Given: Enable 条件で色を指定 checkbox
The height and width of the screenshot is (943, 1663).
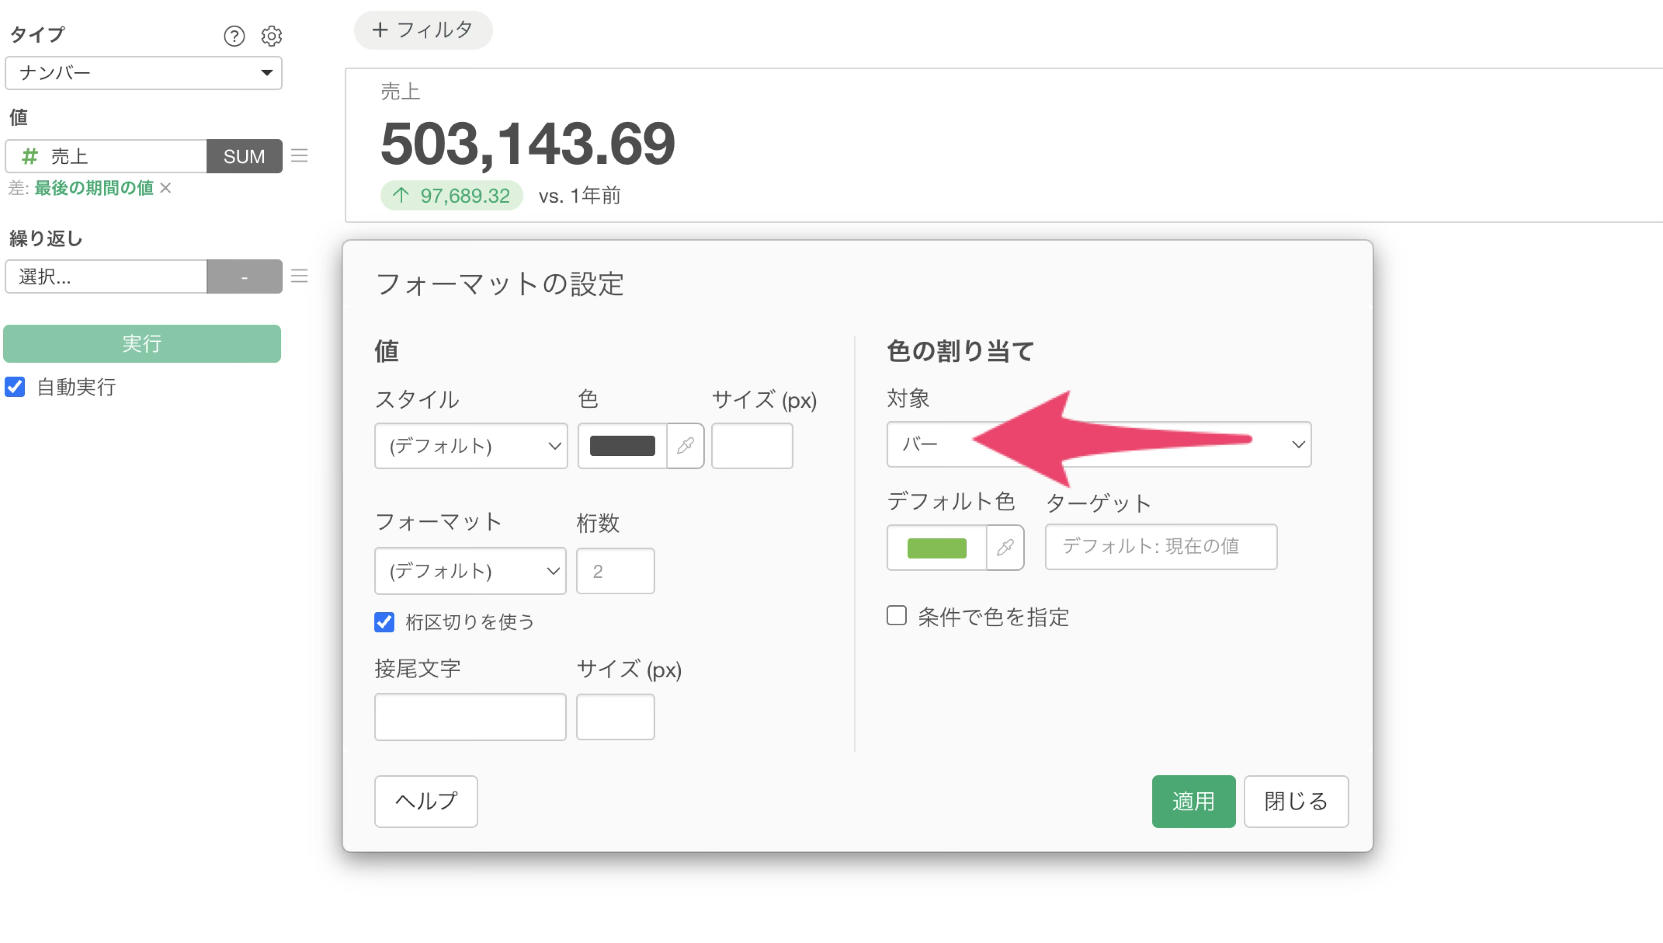Looking at the screenshot, I should (897, 615).
